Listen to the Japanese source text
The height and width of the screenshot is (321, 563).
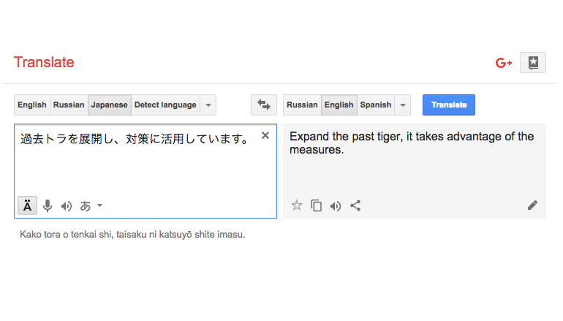[x=67, y=206]
